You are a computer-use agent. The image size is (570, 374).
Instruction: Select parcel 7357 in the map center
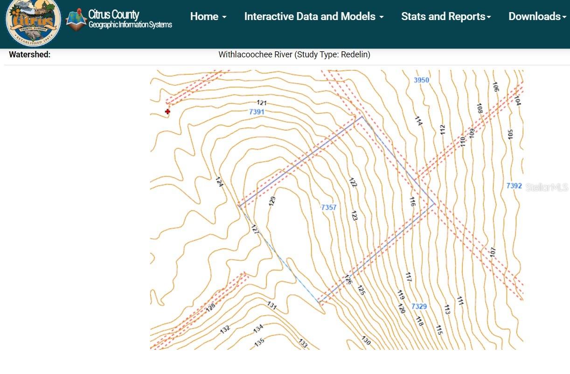click(x=329, y=208)
